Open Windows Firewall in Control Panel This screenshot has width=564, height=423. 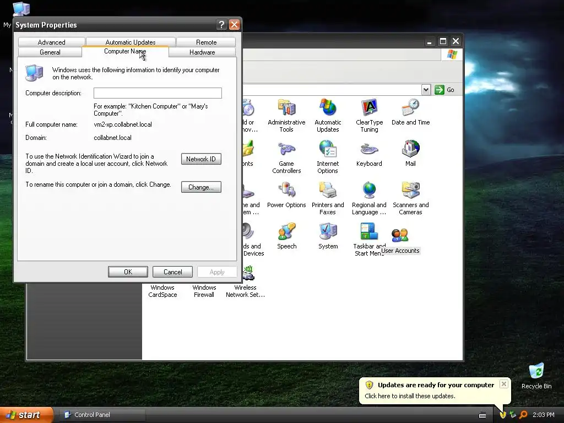tap(204, 291)
